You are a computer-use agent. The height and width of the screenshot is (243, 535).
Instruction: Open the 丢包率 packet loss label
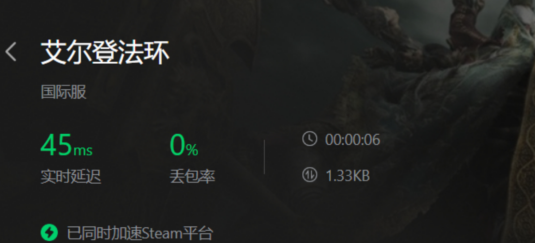[192, 177]
